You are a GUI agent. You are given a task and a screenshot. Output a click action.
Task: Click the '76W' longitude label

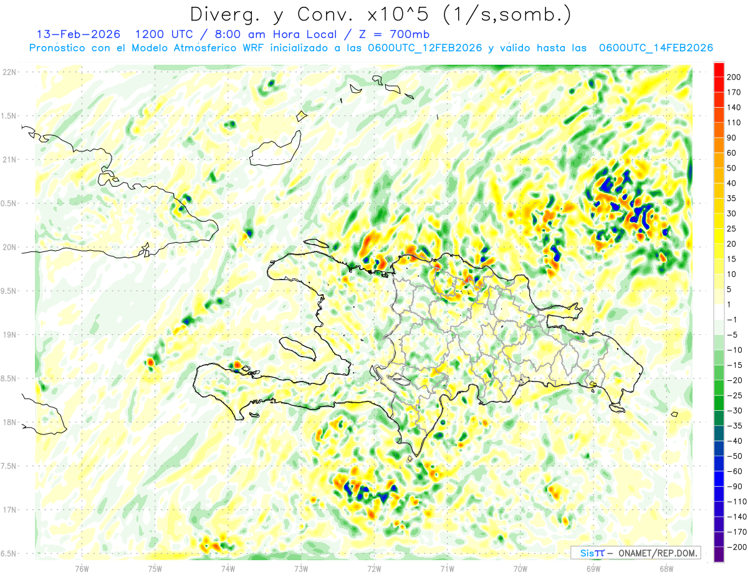82,569
